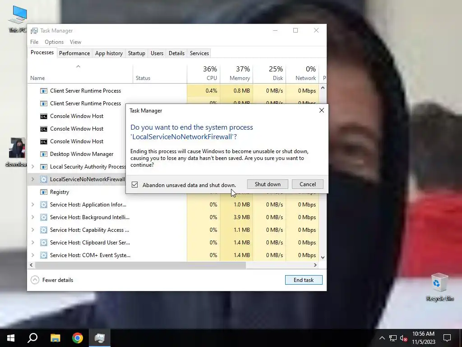Switch to the Details tab
The image size is (462, 347).
(176, 53)
